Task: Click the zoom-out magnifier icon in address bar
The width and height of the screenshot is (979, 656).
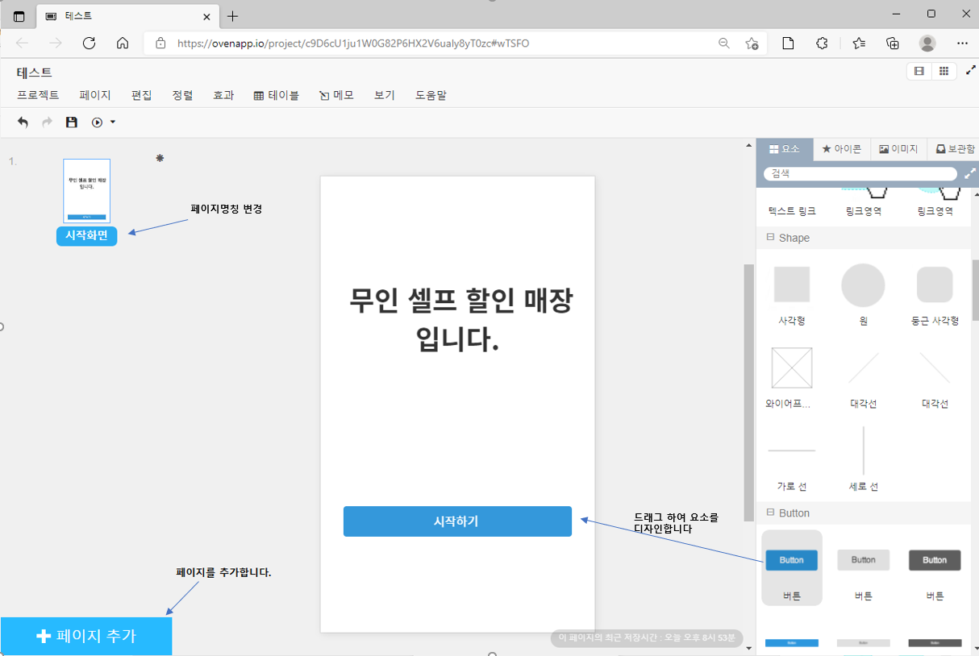Action: 724,44
